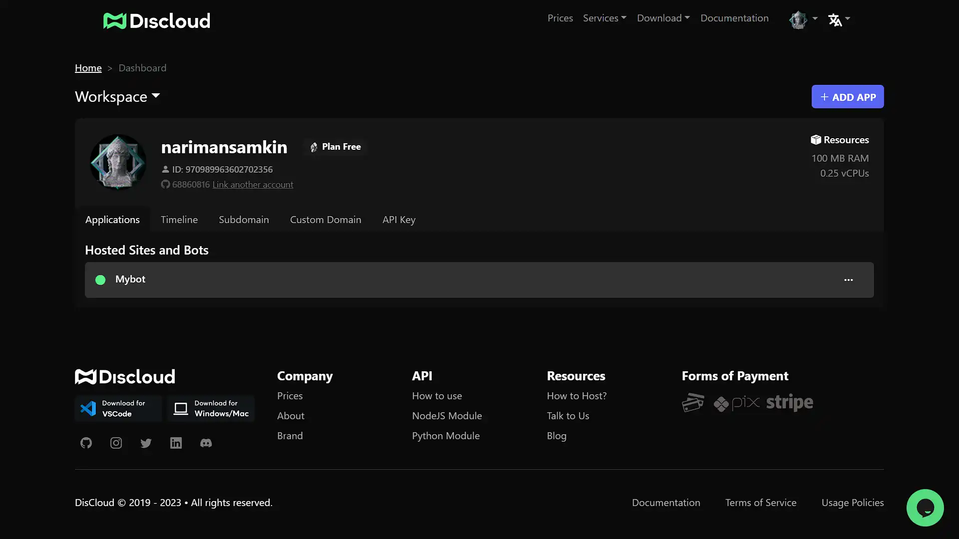Click the user ID person icon
The width and height of the screenshot is (959, 539).
point(165,169)
